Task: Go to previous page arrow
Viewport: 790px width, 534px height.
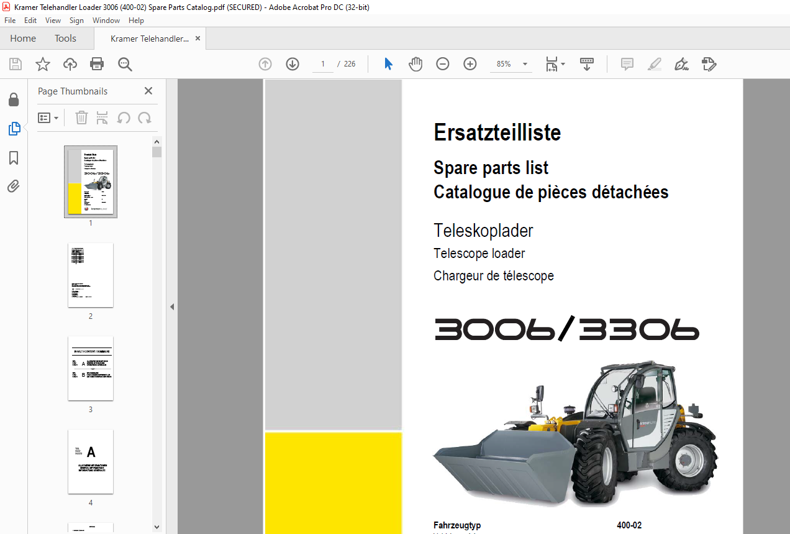Action: pyautogui.click(x=265, y=64)
